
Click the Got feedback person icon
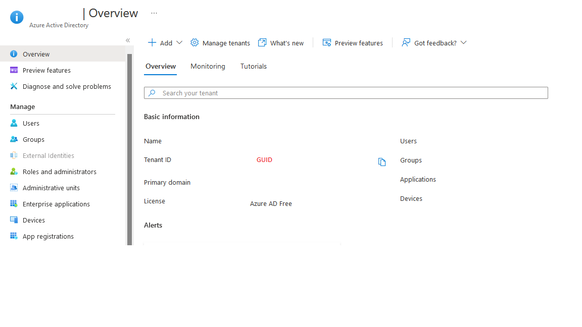pos(406,42)
